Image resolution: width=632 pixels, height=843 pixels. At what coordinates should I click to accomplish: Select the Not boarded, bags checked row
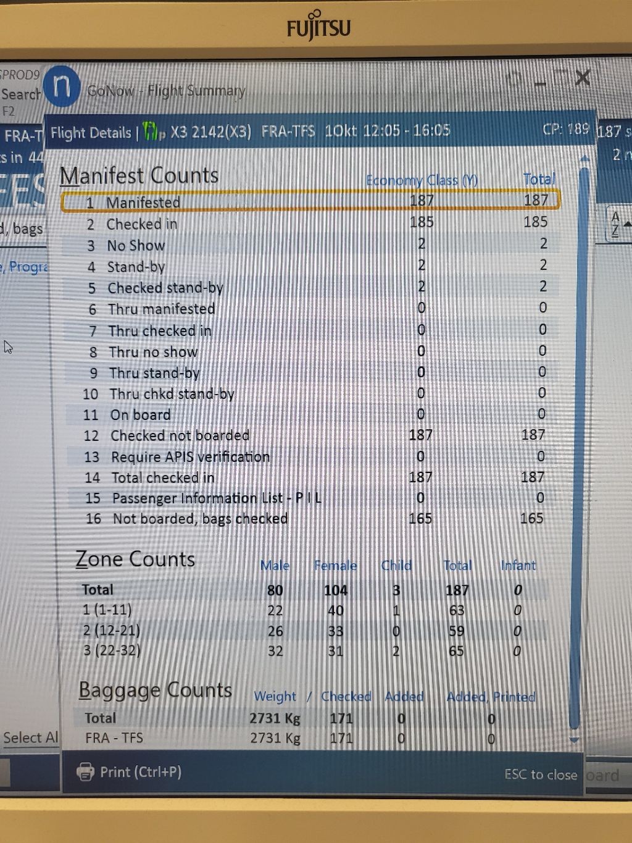(x=200, y=518)
